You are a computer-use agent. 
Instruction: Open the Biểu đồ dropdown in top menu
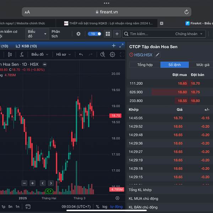pos(37,34)
